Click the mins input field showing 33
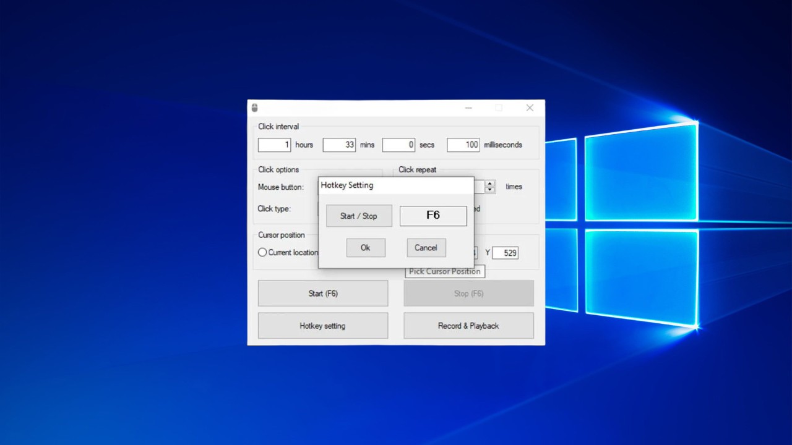792x445 pixels. pos(339,145)
